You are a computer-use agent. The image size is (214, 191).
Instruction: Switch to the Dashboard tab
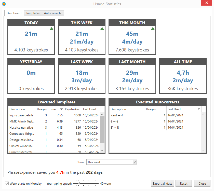[x=14, y=13]
